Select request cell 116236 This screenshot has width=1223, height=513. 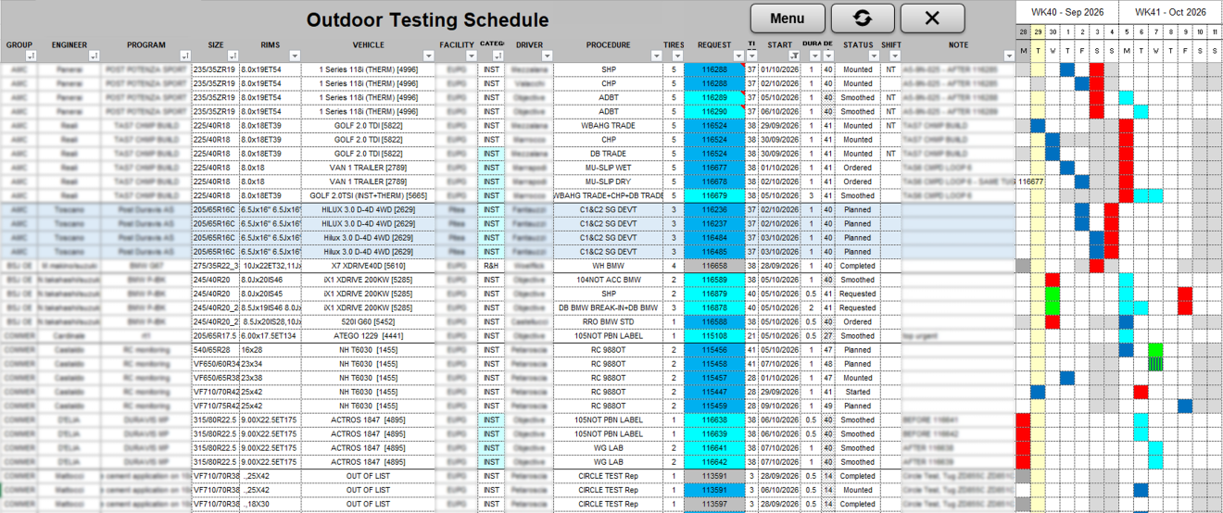(714, 209)
